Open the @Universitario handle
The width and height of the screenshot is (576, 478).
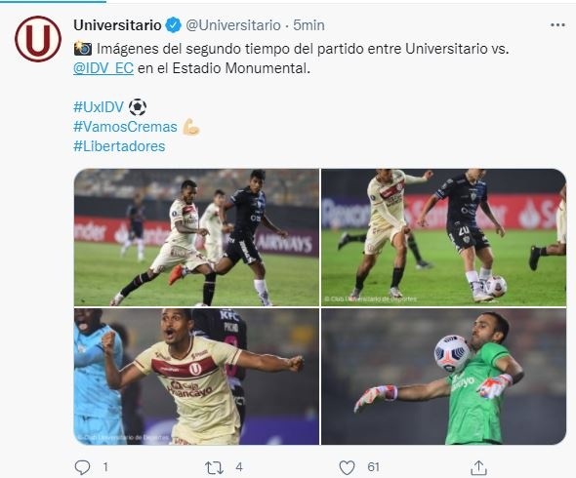tap(233, 25)
